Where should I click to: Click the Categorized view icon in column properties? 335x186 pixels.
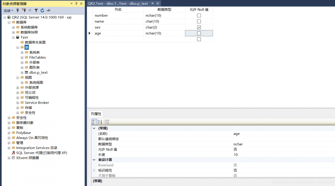(94, 122)
